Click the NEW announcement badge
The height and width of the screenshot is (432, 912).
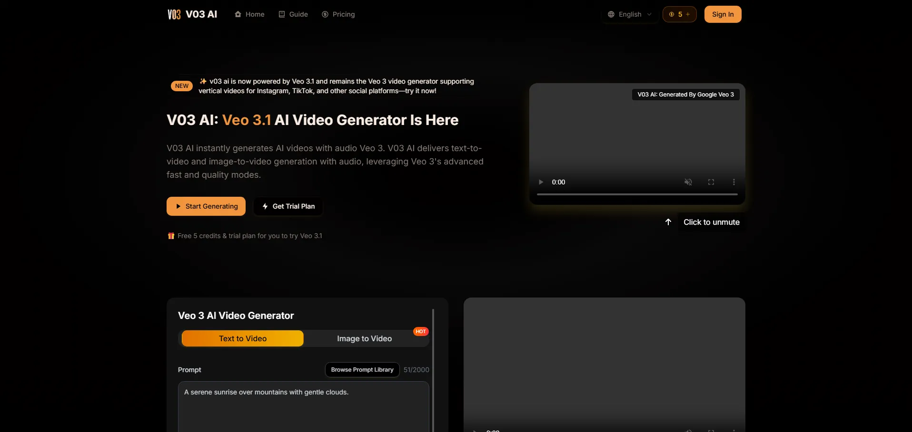(x=182, y=86)
